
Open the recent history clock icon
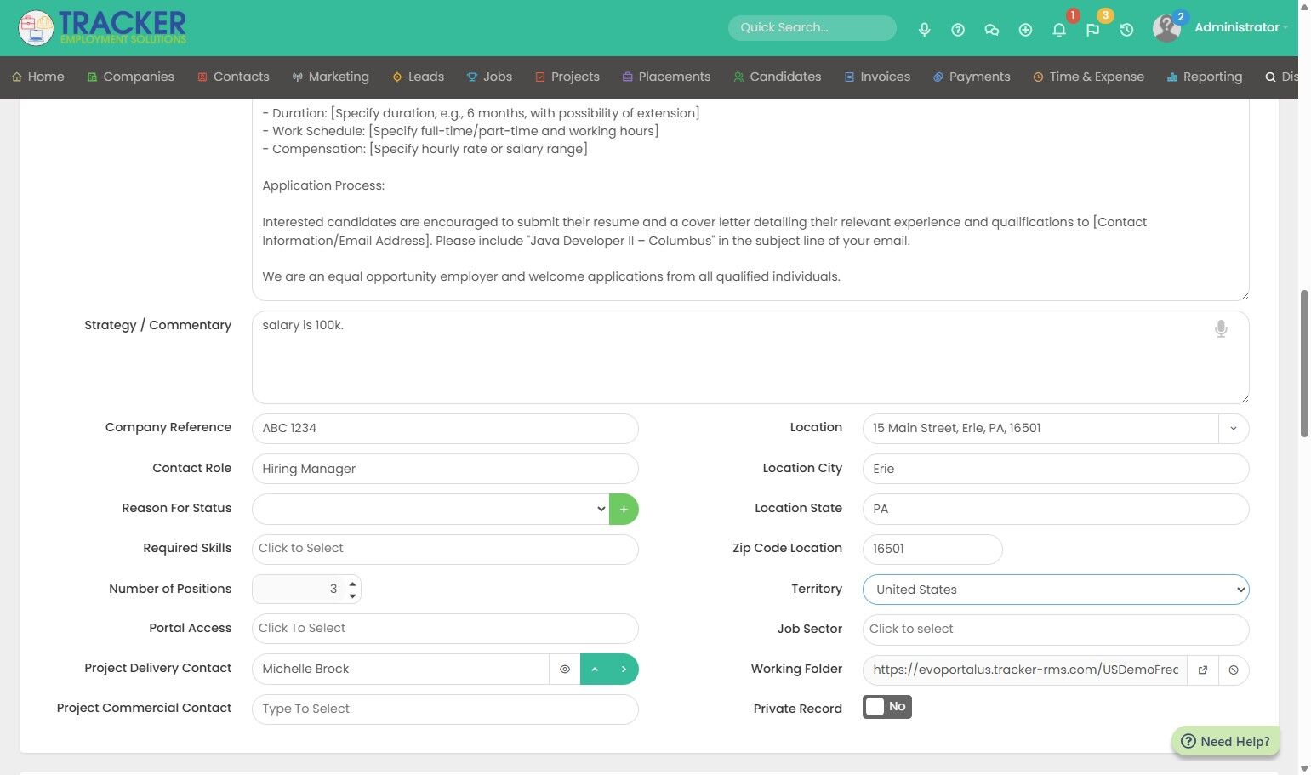[1126, 29]
